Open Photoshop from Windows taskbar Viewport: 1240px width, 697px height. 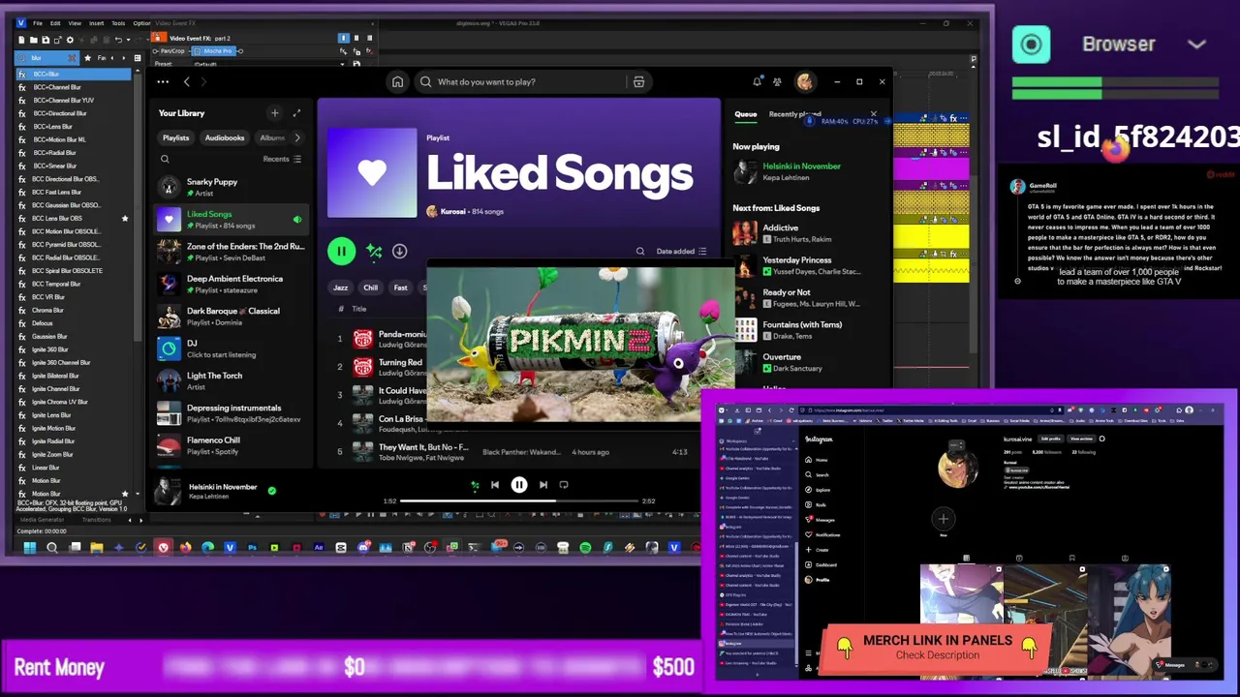click(x=252, y=548)
